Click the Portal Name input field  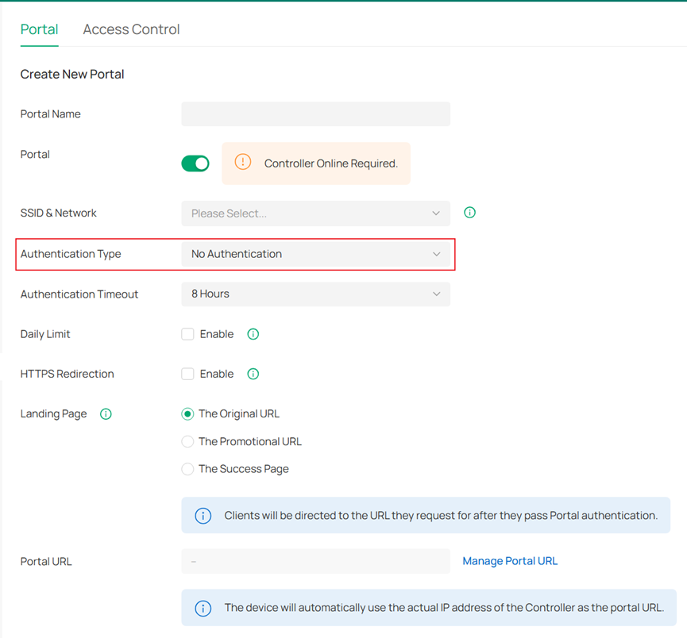pos(315,114)
